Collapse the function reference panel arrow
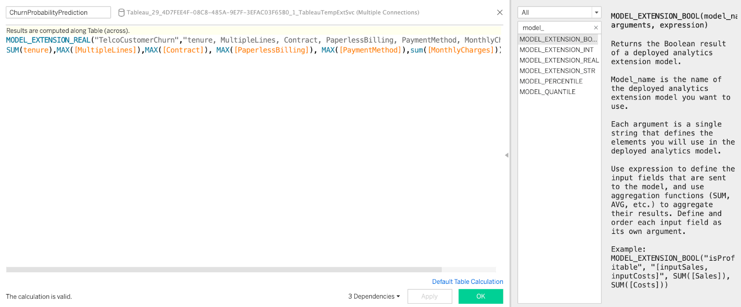This screenshot has width=741, height=307. pyautogui.click(x=507, y=155)
